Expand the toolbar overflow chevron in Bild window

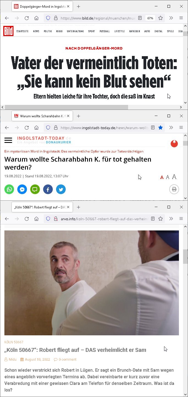point(171,18)
